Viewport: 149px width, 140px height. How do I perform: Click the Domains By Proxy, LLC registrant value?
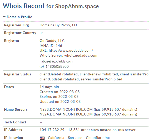pyautogui.click(x=59, y=25)
